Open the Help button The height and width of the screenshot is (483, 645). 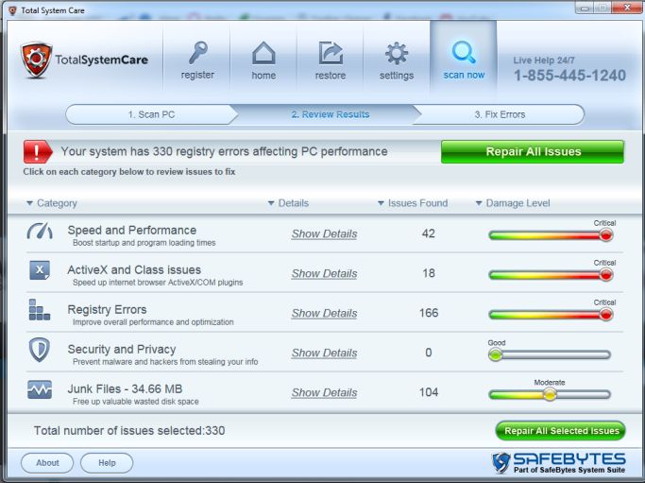point(107,463)
